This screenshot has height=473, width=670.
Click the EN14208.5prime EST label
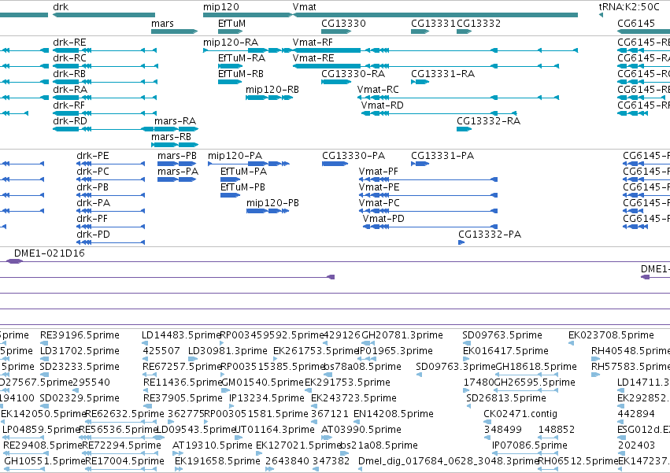click(x=394, y=414)
